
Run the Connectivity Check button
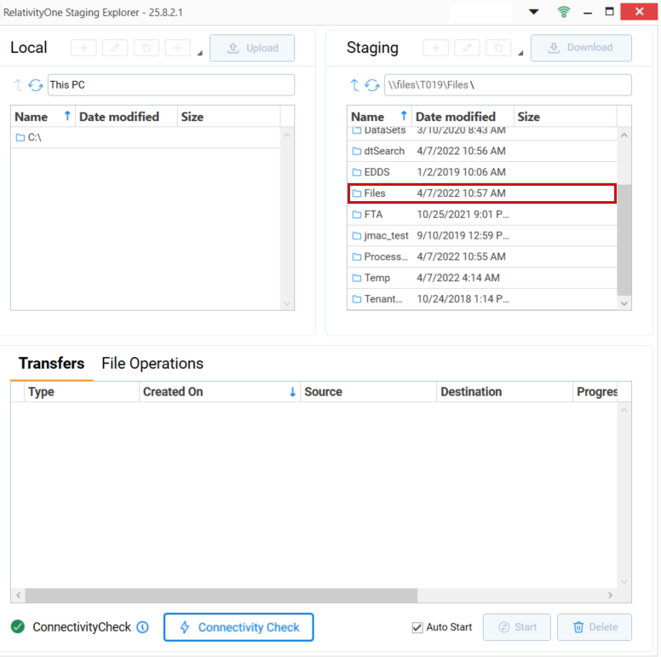[x=239, y=627]
